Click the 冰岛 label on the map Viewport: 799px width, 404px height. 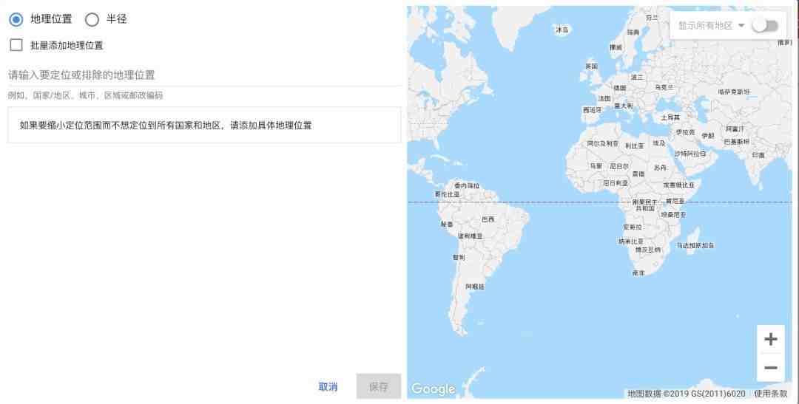pos(562,30)
